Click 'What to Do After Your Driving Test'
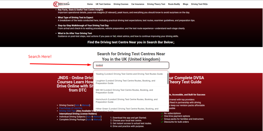The height and width of the screenshot is (131, 263). [75, 33]
